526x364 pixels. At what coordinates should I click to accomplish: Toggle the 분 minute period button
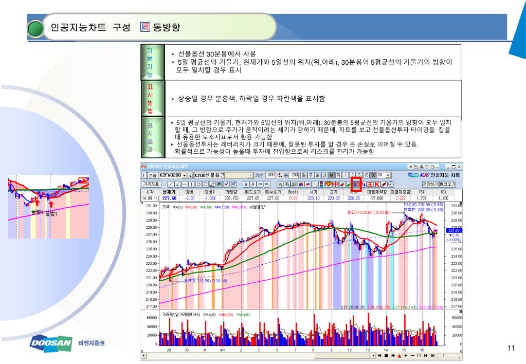331,175
